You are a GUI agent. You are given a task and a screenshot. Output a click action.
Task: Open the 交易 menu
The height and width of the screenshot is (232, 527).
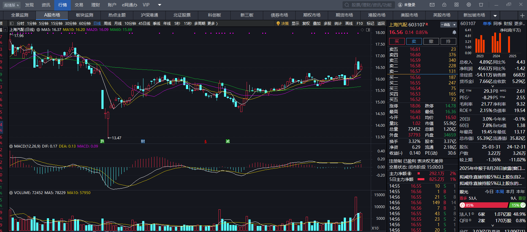pos(79,5)
